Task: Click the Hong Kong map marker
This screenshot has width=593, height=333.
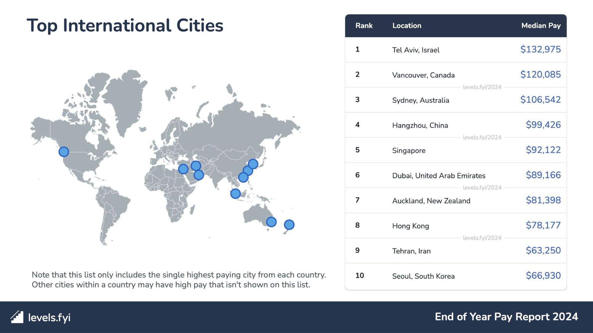Action: point(243,178)
